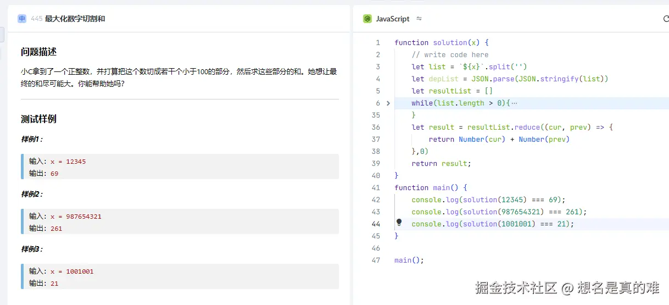Click the input value x = 987654321

(76, 217)
